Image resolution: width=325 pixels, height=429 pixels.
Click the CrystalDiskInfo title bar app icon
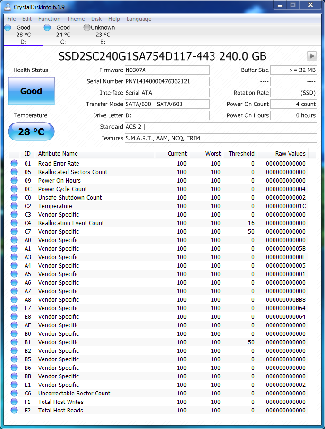click(x=7, y=5)
